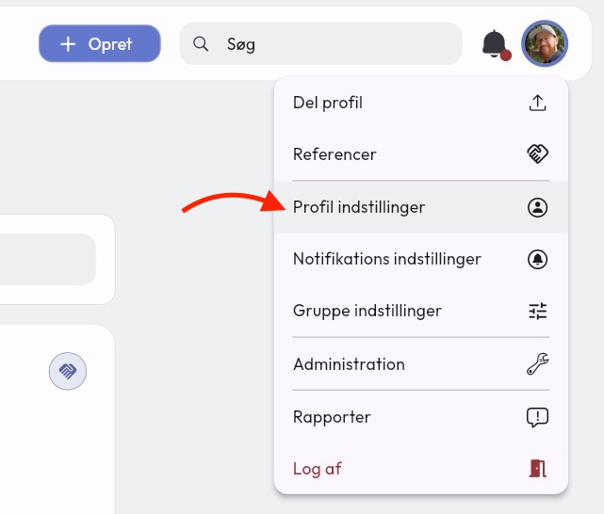Click the person circle profile icon

(537, 207)
